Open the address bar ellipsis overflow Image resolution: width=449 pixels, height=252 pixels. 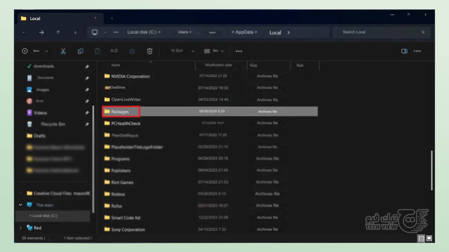pyautogui.click(x=116, y=32)
